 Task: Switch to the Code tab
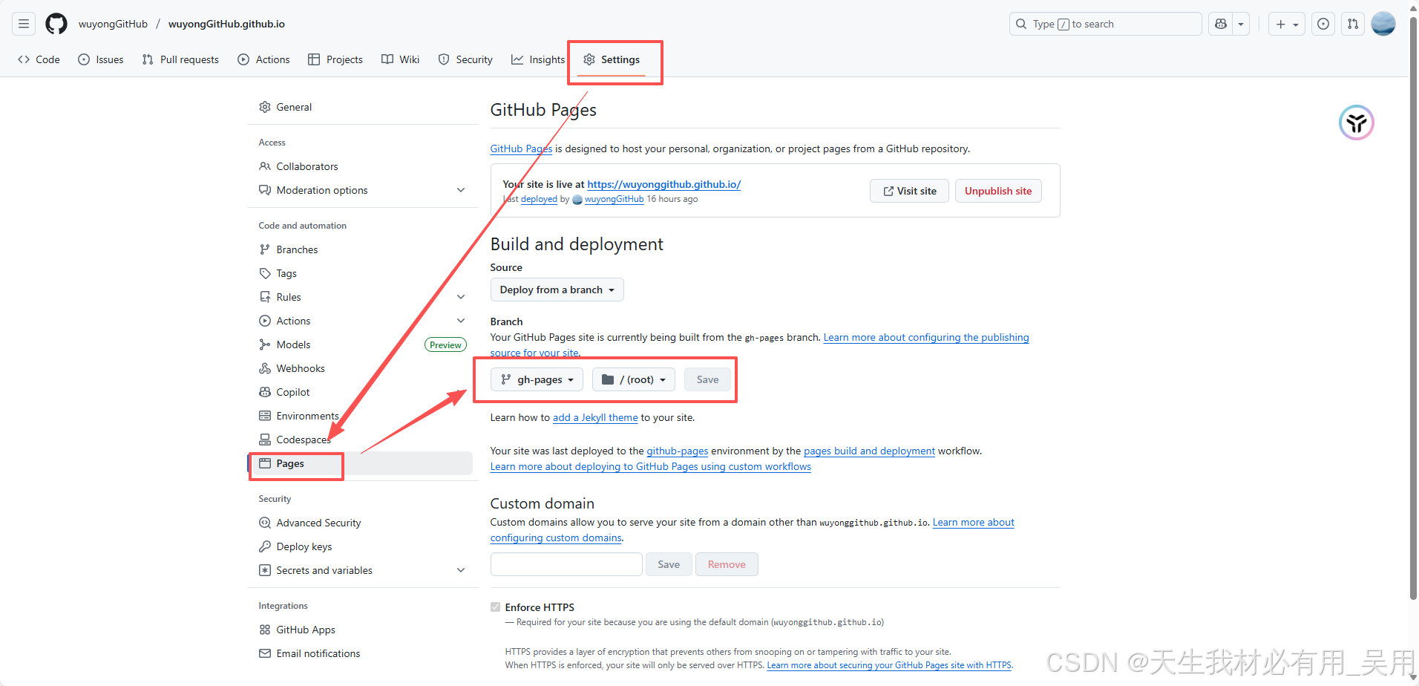pos(39,59)
